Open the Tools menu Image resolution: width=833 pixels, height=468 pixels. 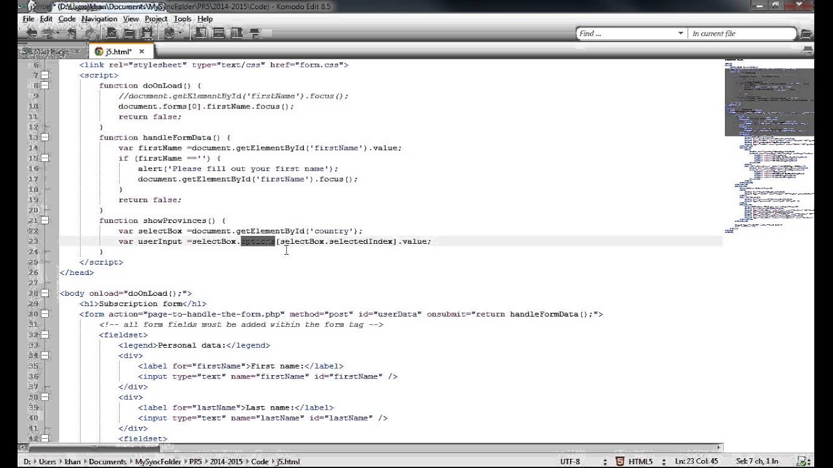[x=182, y=19]
